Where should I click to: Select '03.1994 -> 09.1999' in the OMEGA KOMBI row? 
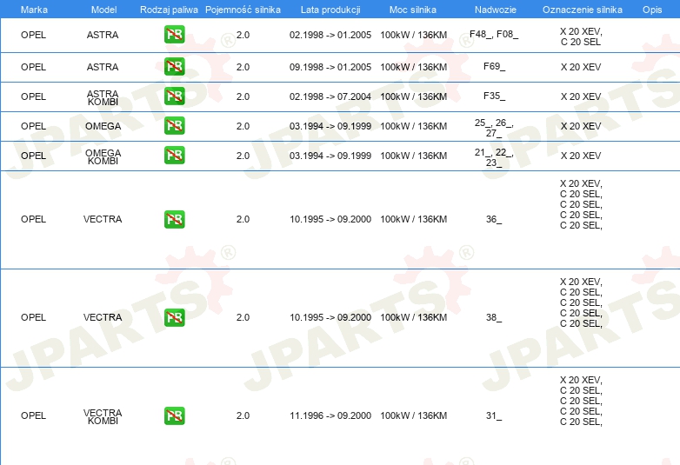click(x=330, y=156)
